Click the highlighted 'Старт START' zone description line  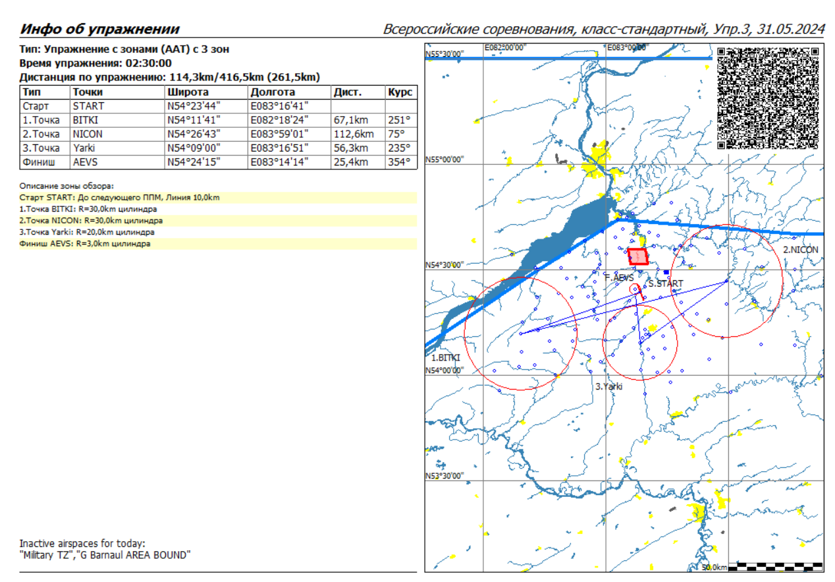(120, 197)
